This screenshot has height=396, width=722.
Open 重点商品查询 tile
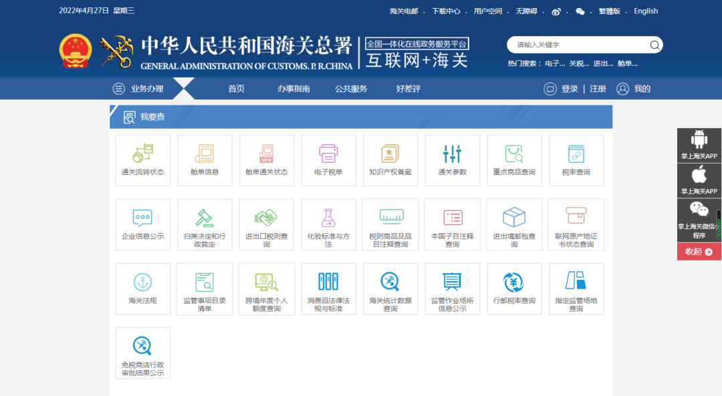[x=514, y=160]
